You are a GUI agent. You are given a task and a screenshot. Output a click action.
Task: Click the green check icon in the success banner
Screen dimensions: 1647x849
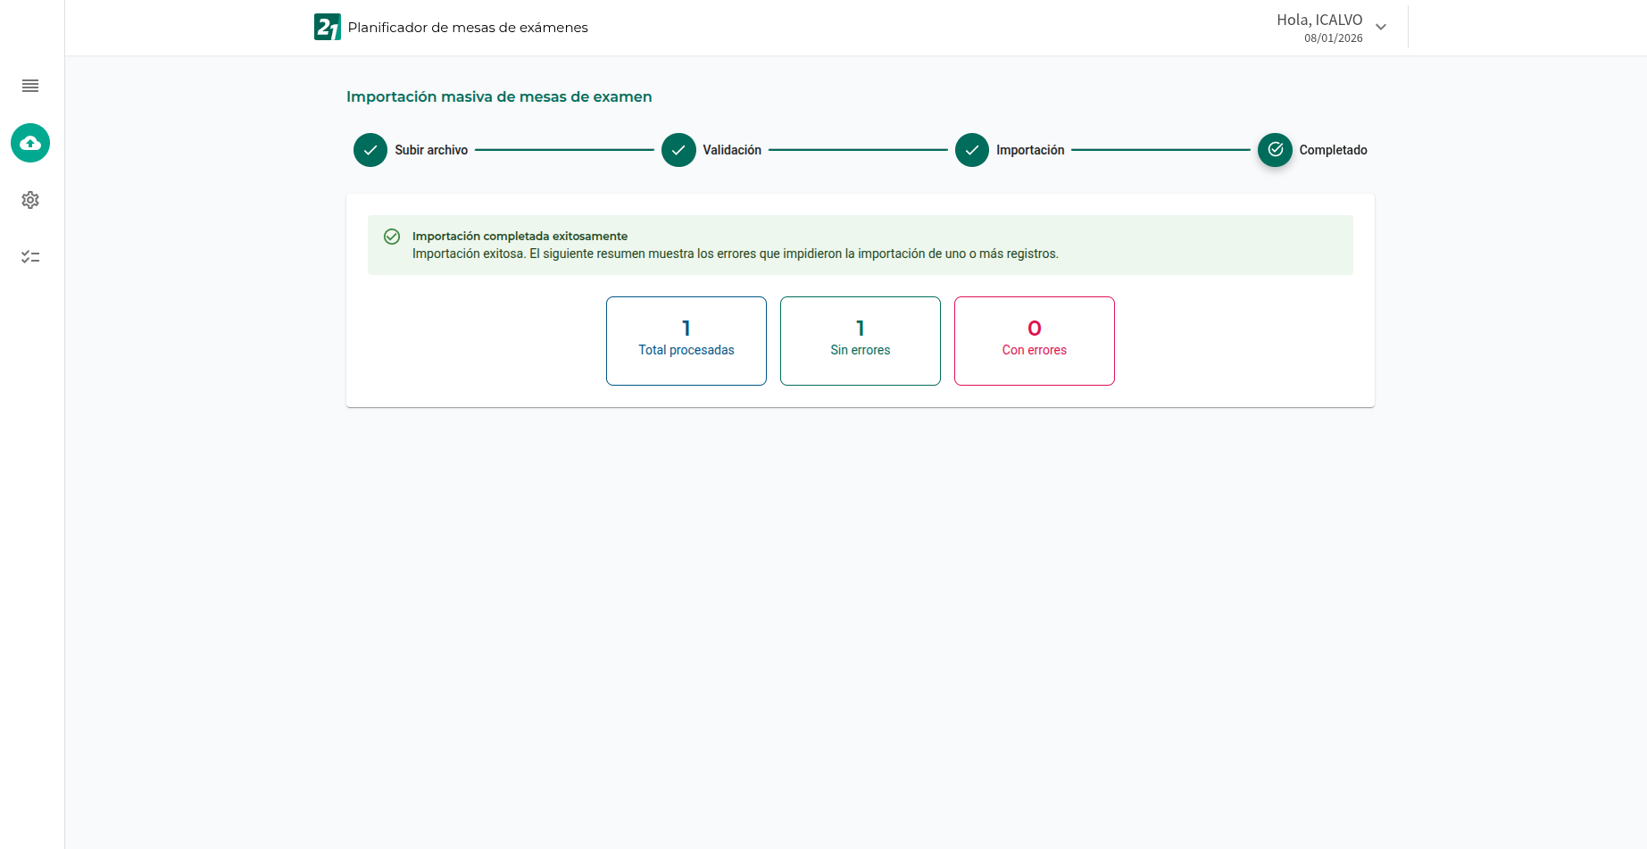point(392,236)
